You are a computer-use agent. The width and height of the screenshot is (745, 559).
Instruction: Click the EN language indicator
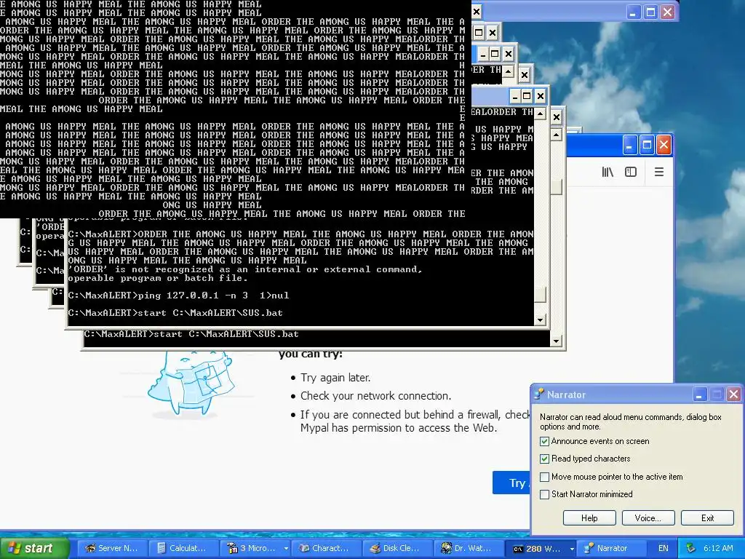663,548
